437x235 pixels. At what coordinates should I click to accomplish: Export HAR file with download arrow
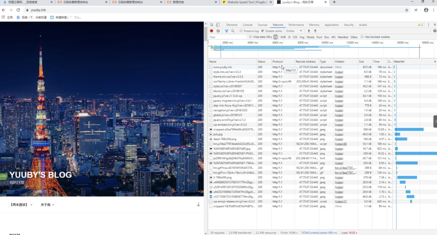tap(315, 31)
